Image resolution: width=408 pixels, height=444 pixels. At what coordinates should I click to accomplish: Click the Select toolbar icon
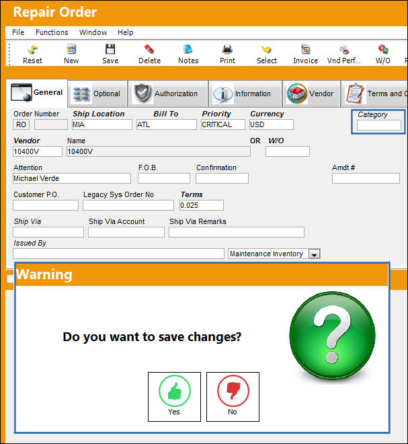(267, 54)
